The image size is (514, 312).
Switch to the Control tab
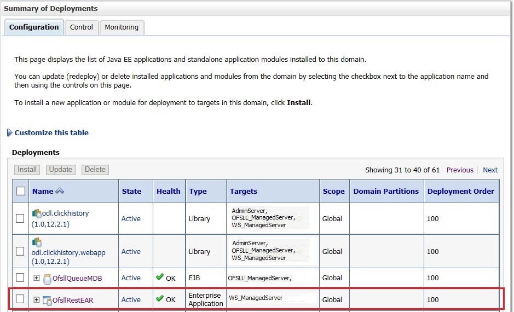click(x=82, y=27)
